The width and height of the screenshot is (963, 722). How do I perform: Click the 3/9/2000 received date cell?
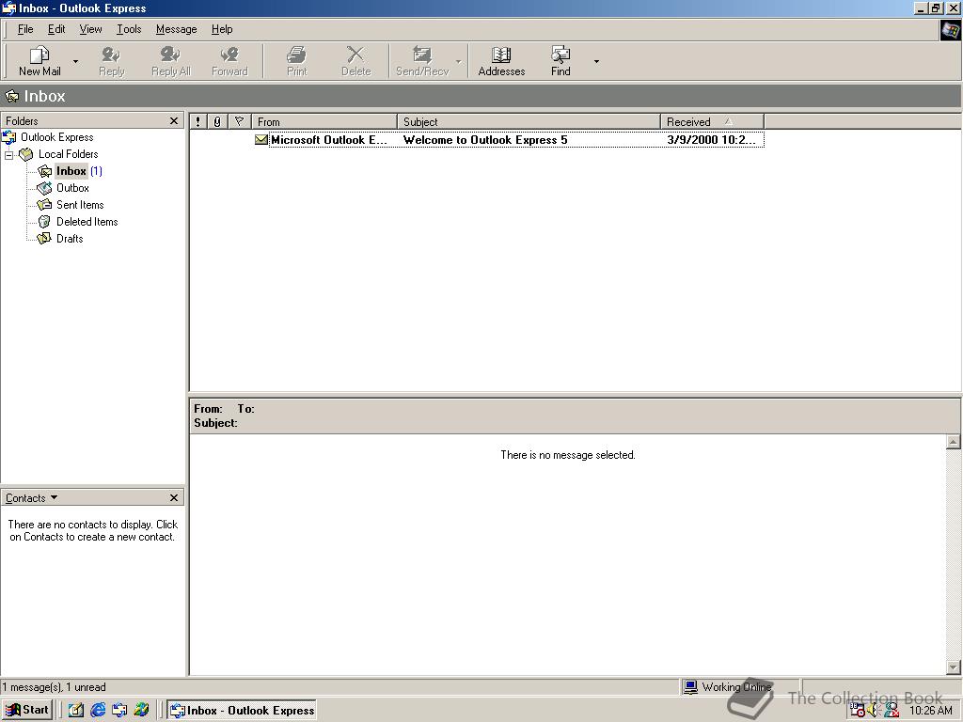(711, 140)
